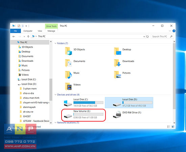The width and height of the screenshot is (186, 152).
Task: Open the Videos folder icon
Action: [68, 86]
